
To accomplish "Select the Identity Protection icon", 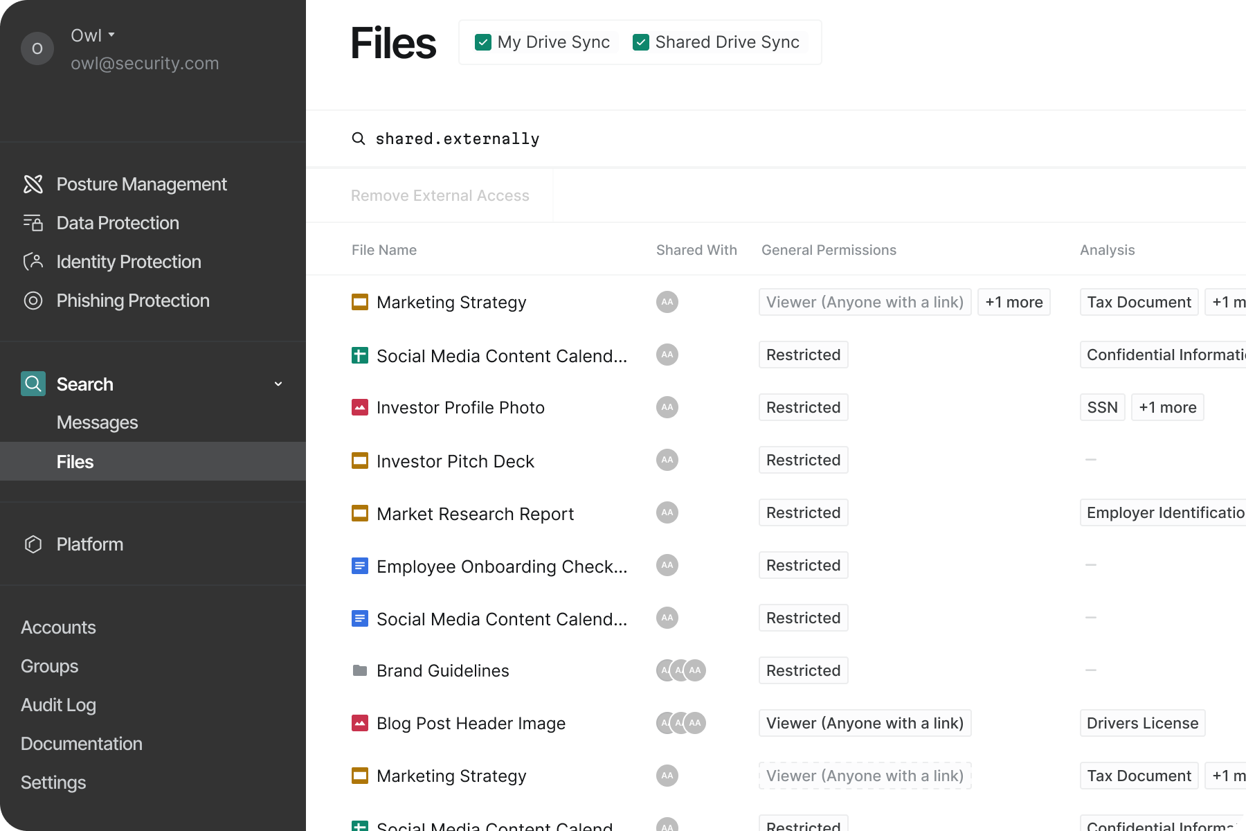I will pos(33,262).
